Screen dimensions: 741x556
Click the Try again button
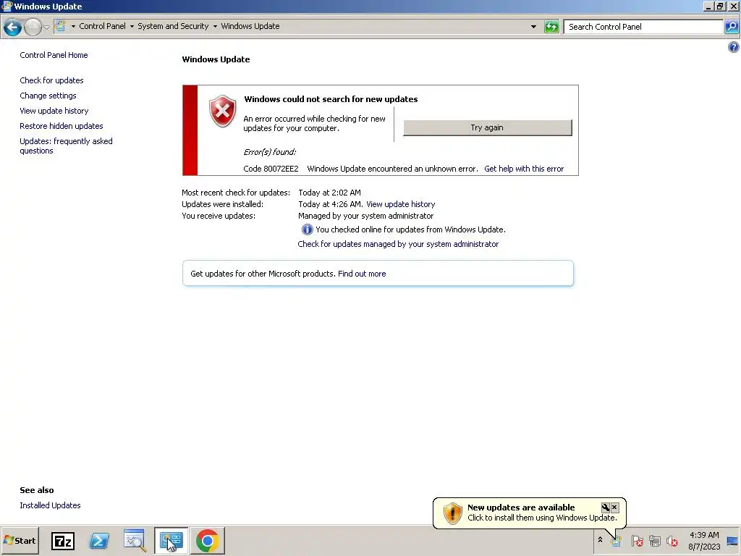pos(487,127)
